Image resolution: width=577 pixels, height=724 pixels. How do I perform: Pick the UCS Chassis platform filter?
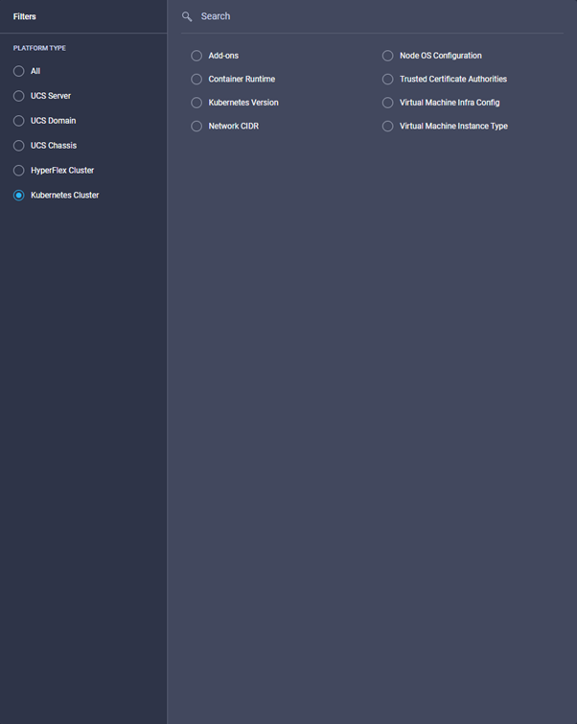click(19, 146)
